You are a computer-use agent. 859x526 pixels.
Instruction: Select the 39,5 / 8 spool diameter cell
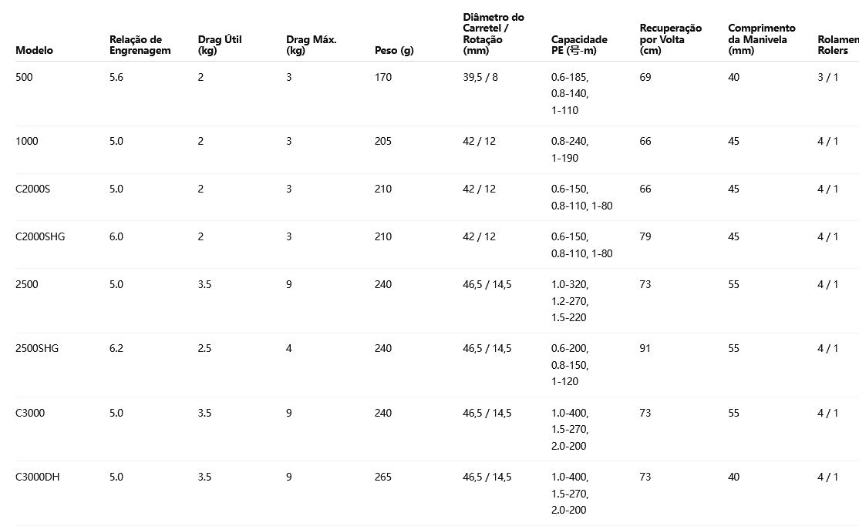[480, 77]
